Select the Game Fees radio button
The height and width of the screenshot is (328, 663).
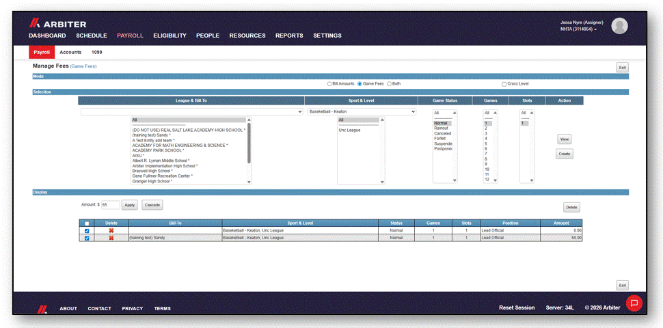tap(360, 83)
